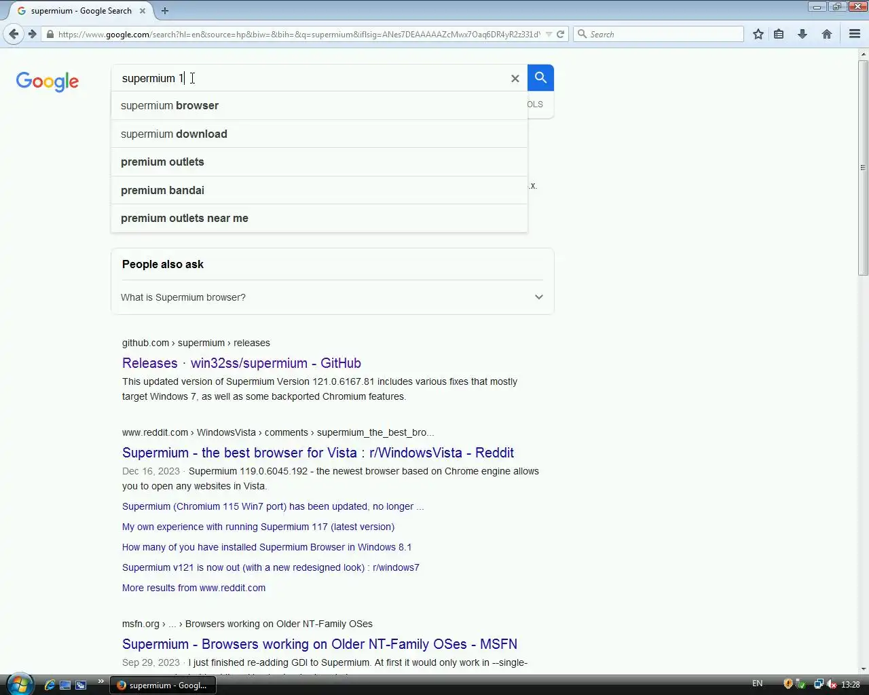This screenshot has width=869, height=695.
Task: Reload the page with the refresh icon
Action: (561, 34)
